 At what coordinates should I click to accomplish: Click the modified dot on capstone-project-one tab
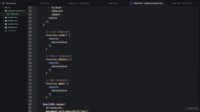coord(162,3)
